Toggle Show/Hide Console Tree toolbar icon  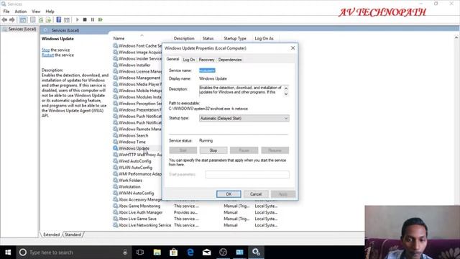(x=23, y=19)
